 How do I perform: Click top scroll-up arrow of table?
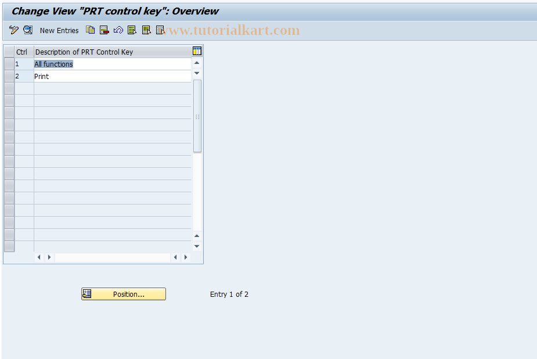[x=197, y=63]
